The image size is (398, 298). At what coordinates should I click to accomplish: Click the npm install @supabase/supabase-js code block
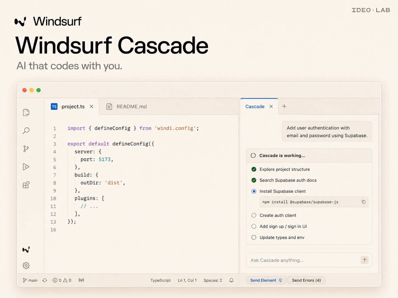coord(314,202)
